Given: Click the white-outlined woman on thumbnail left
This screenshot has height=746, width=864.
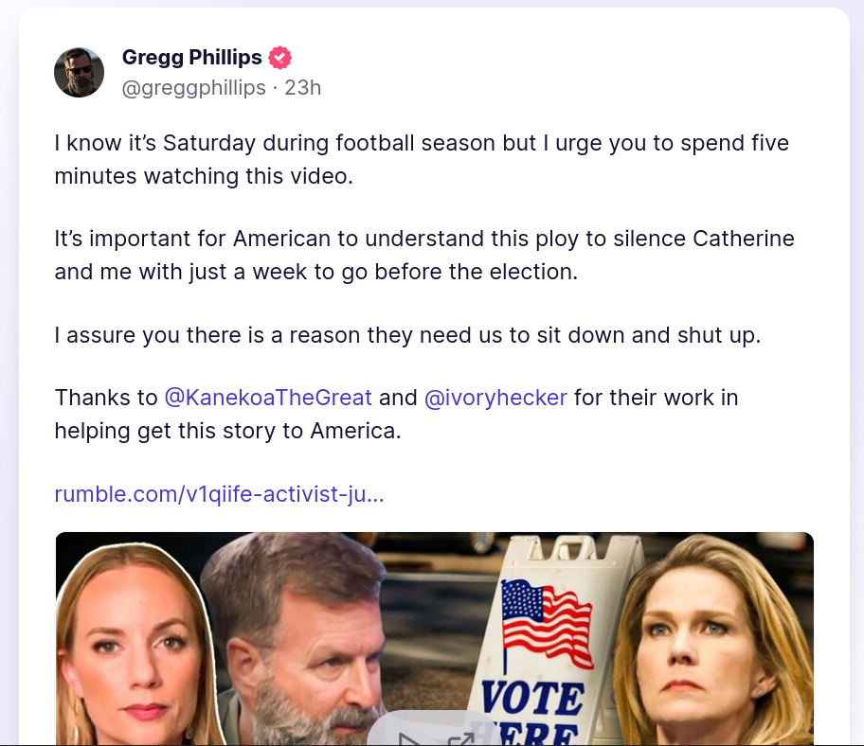Looking at the screenshot, I should pos(137,644).
